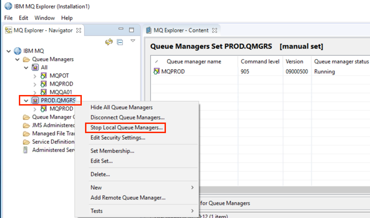Select the All queue manager set

pos(44,67)
